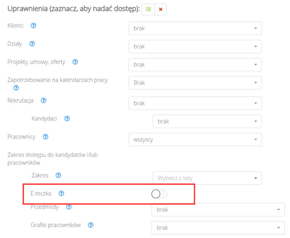Click help icon next to Pracownicy

(46, 137)
